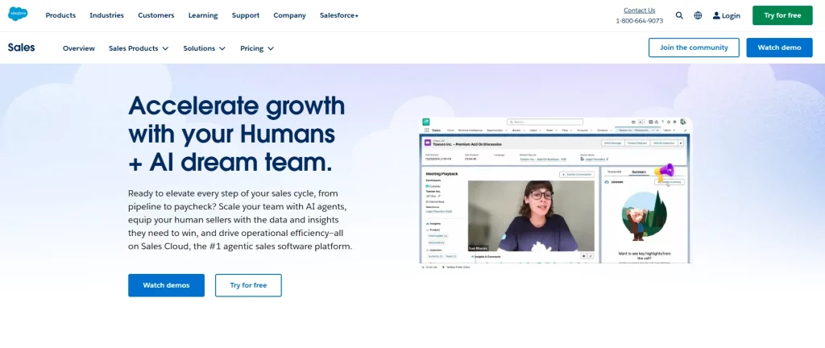The width and height of the screenshot is (825, 348).
Task: Open the Products menu
Action: pos(60,15)
